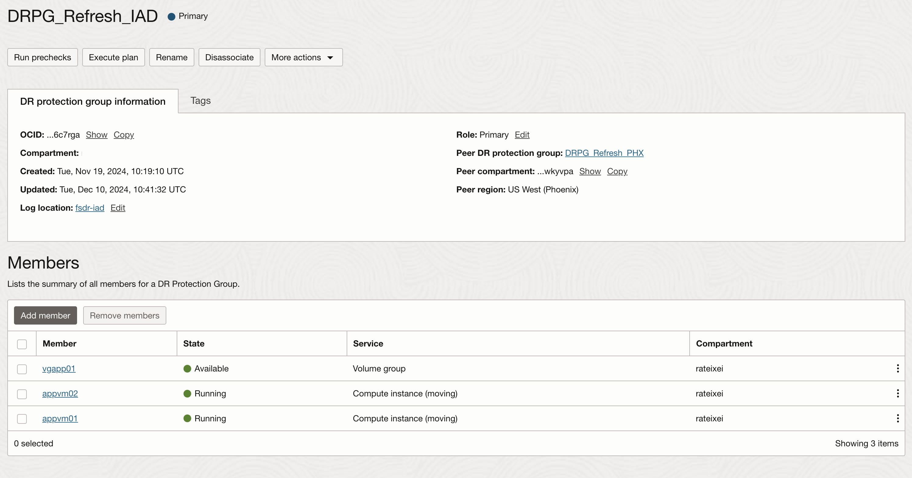The height and width of the screenshot is (478, 912).
Task: Open actions menu for appvm01 row
Action: (897, 418)
